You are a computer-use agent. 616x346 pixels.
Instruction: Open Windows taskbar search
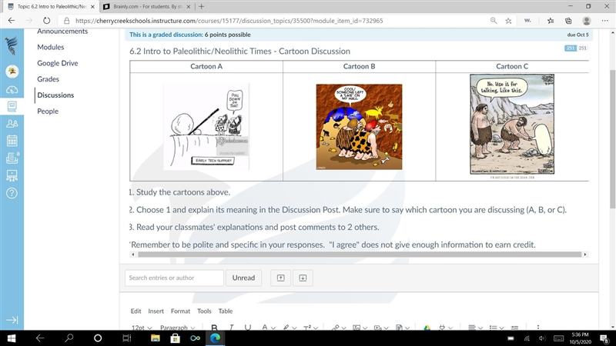click(69, 338)
